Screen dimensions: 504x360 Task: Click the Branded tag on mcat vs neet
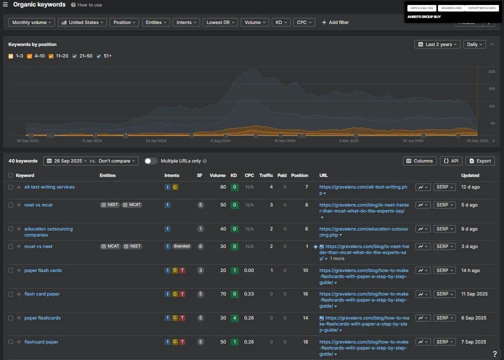coord(182,246)
